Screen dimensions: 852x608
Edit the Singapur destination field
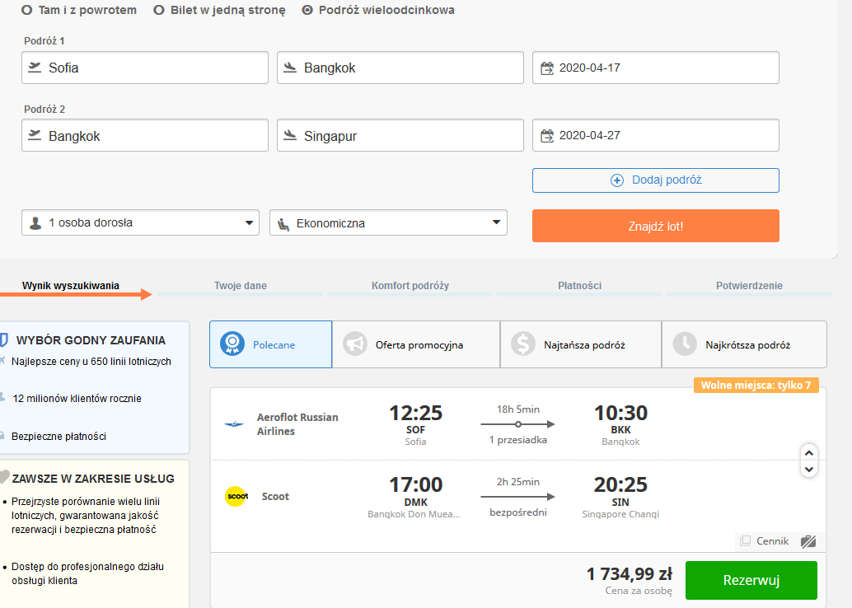(x=400, y=135)
